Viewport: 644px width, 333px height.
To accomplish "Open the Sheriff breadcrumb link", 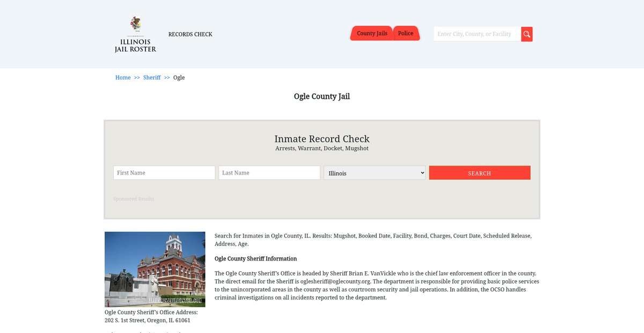I will [x=152, y=77].
